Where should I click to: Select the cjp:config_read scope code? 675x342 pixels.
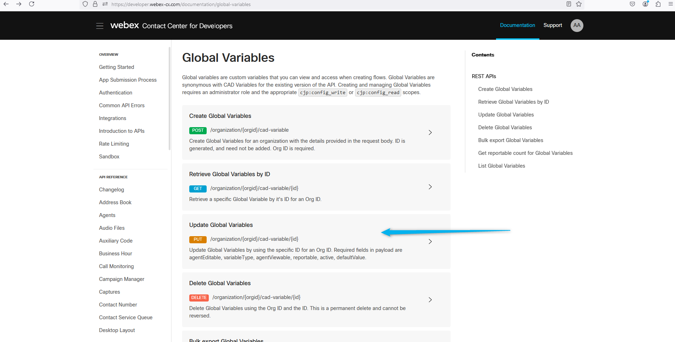pyautogui.click(x=378, y=93)
